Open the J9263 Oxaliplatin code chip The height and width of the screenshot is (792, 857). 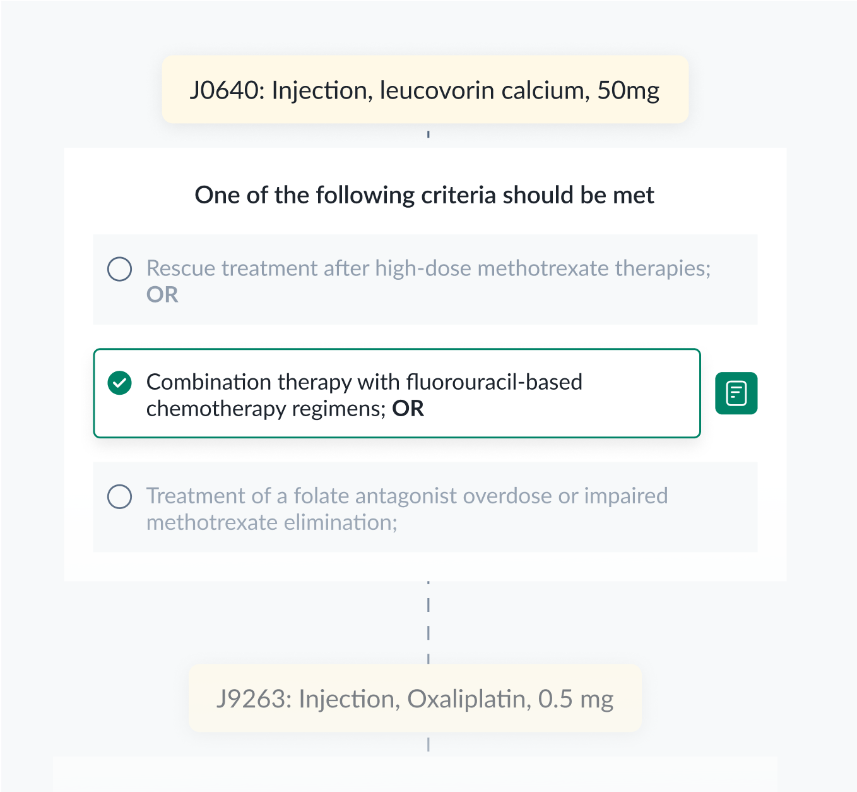click(x=415, y=699)
